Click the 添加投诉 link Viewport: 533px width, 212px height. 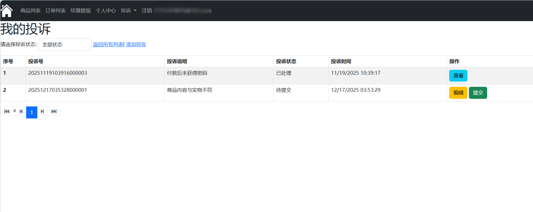tap(136, 45)
